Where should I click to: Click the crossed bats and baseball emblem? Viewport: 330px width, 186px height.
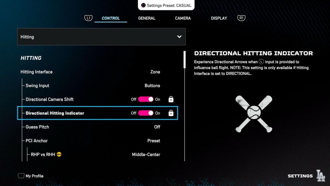click(x=254, y=114)
